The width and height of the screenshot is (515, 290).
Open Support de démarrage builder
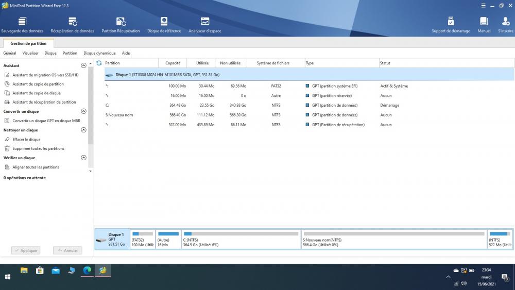[x=451, y=25]
